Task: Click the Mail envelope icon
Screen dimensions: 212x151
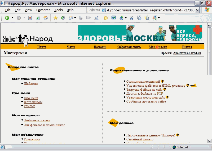Action: 71,18
